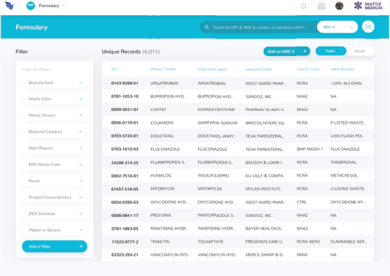Select the TINACTIN product row
The image size is (390, 276).
click(x=238, y=241)
